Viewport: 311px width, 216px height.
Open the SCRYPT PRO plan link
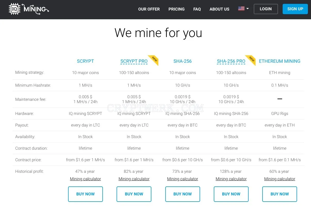pyautogui.click(x=134, y=61)
